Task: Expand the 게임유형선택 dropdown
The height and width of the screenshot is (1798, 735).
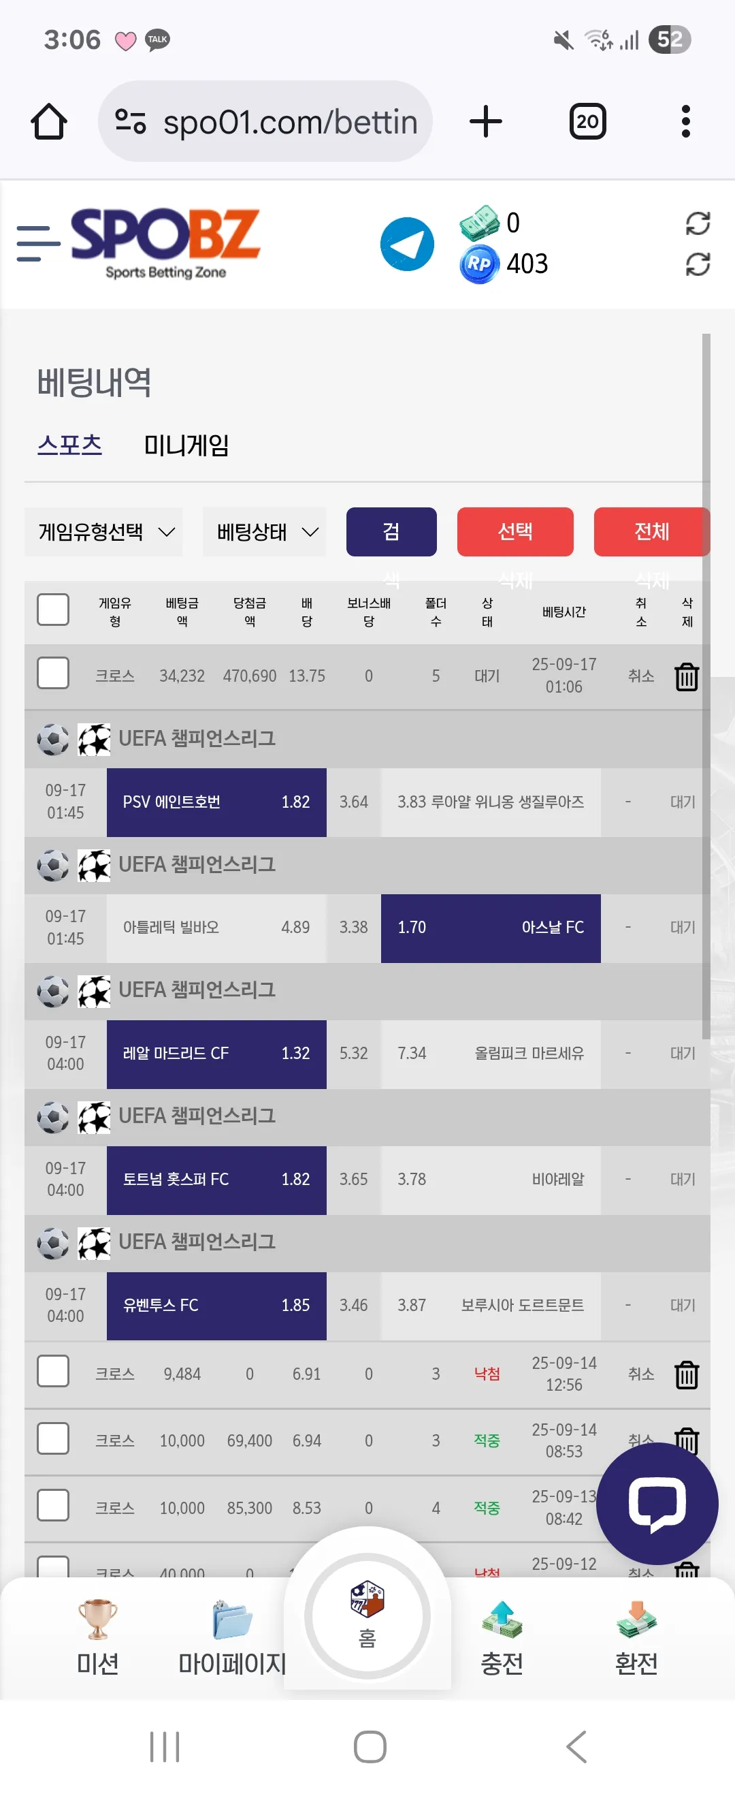Action: pyautogui.click(x=104, y=532)
